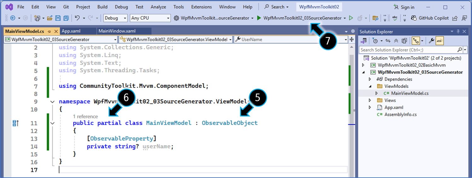The image size is (472, 178).
Task: Select MainViewModel.cs in Solution Explorer
Action: click(410, 93)
